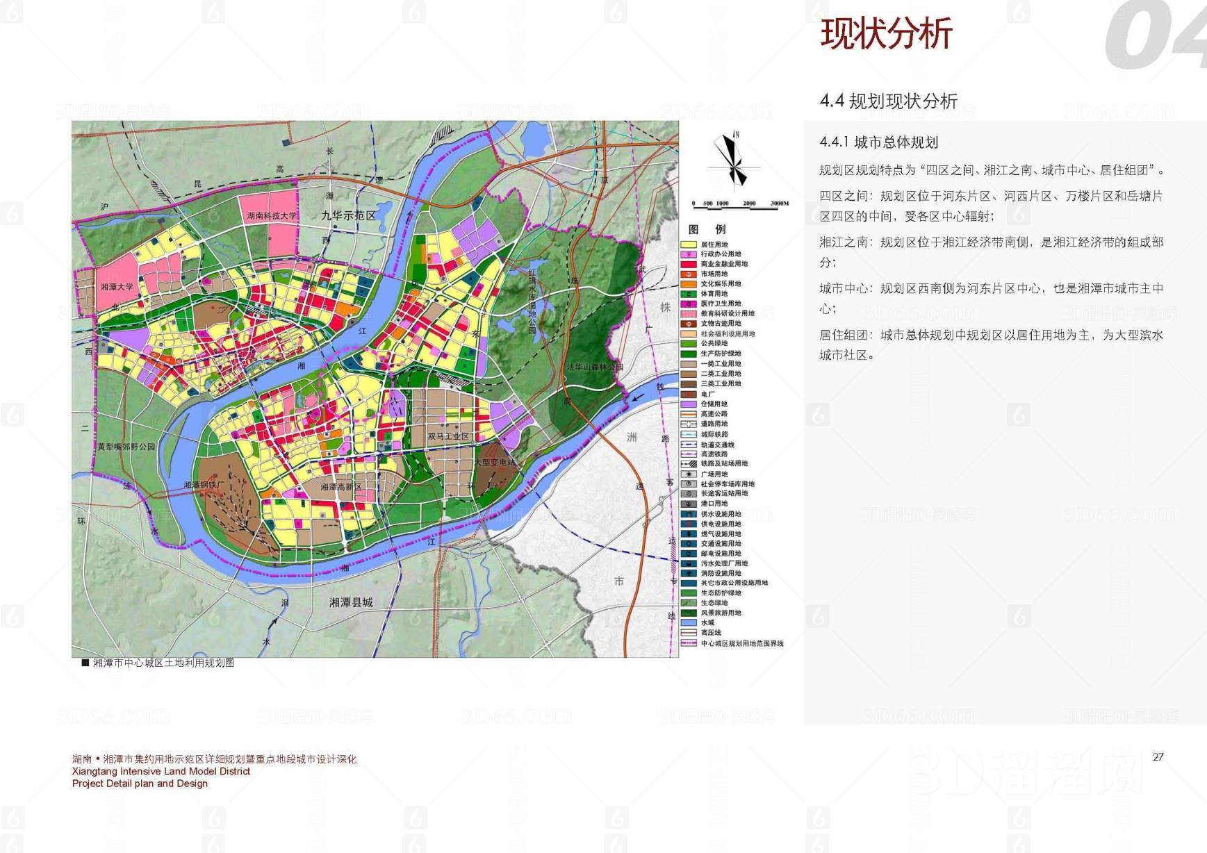Click the 消防设施用地 legend symbol
This screenshot has width=1207, height=853.
(x=688, y=573)
